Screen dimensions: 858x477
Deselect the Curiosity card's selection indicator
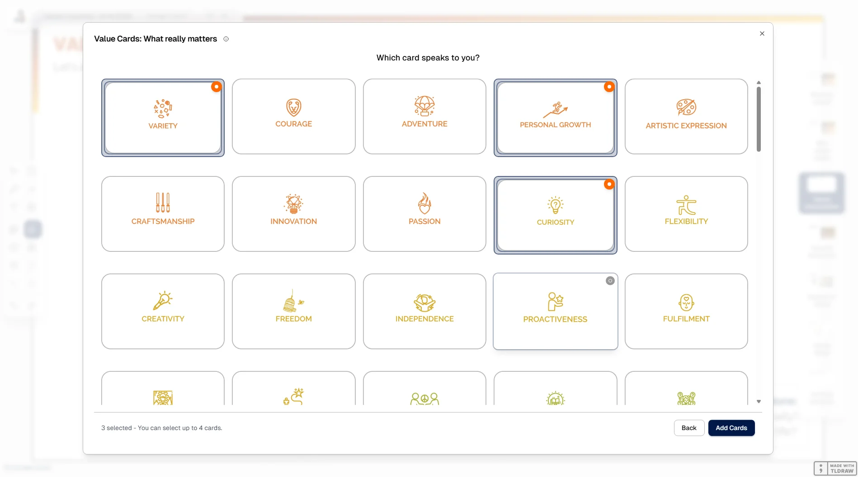click(x=609, y=184)
